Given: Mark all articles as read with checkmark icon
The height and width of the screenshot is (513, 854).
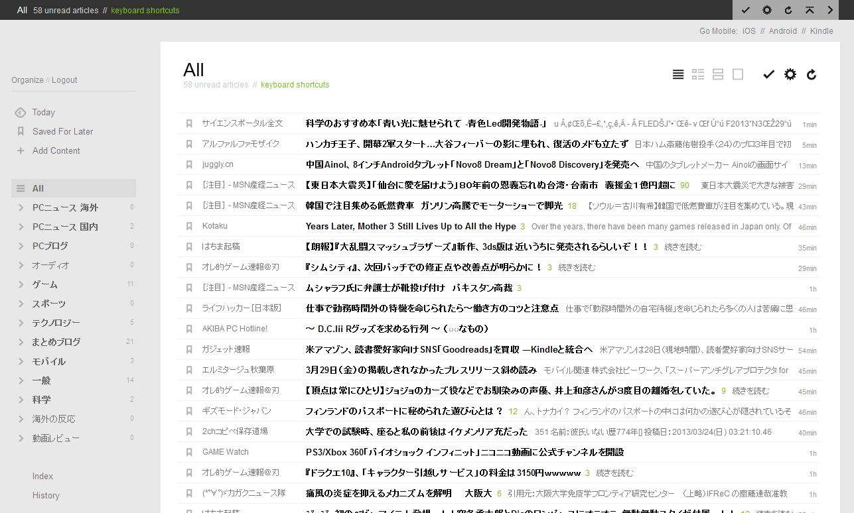Looking at the screenshot, I should (x=768, y=74).
